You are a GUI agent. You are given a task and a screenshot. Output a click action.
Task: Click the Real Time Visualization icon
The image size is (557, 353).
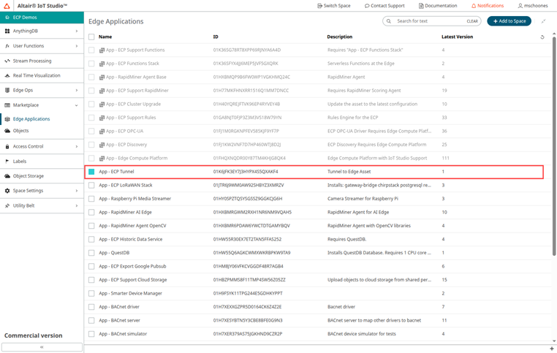[x=7, y=76]
